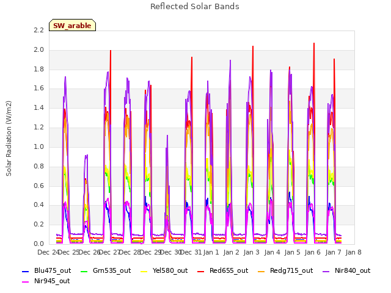The width and height of the screenshot is (391, 293).
Task: Click the purple peak on Jan 2
Action: tap(230, 60)
